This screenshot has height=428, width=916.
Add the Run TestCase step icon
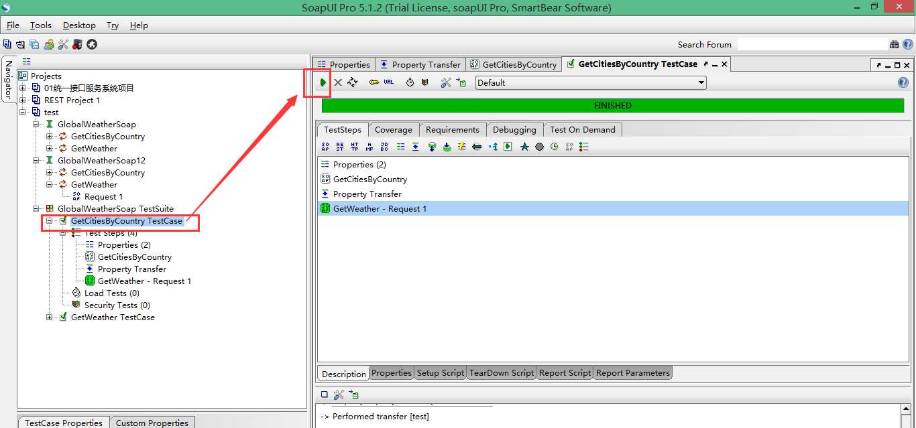(x=508, y=147)
